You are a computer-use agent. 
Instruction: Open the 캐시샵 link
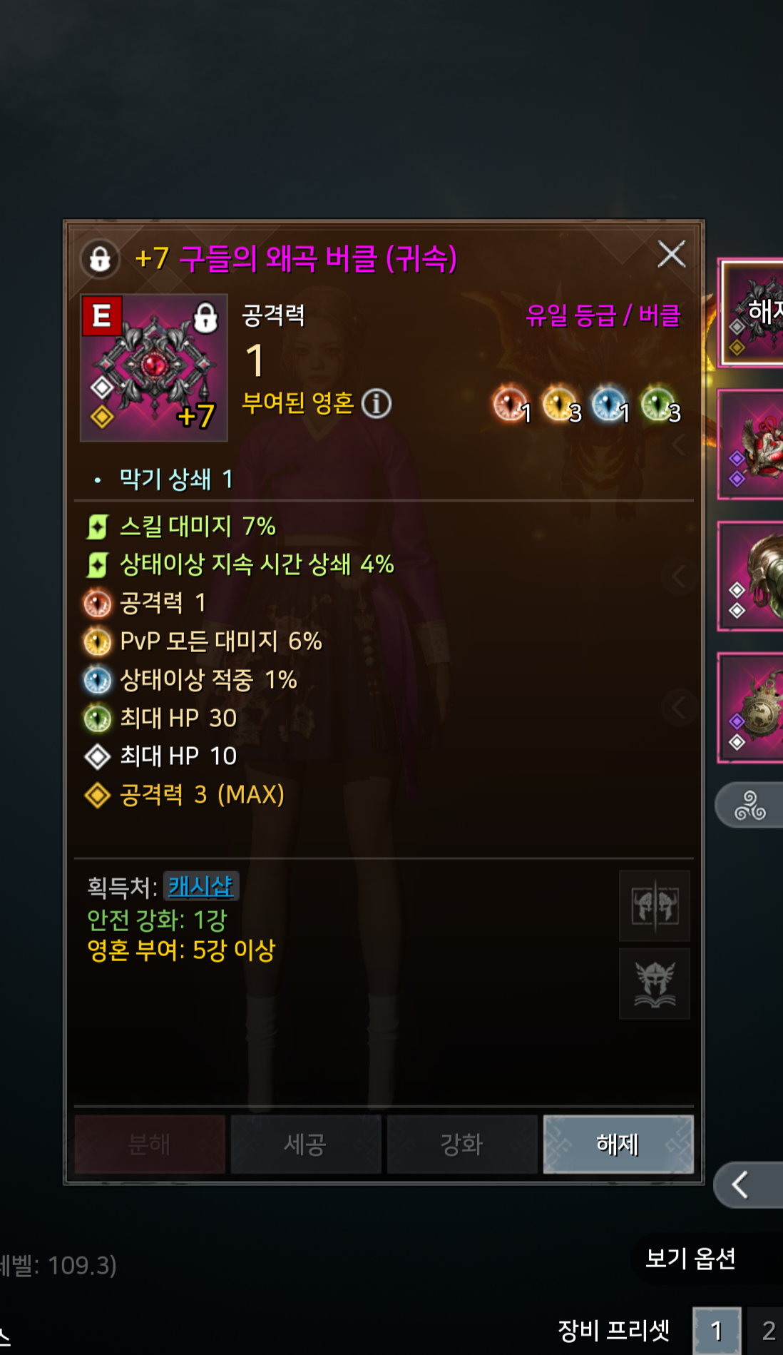201,886
